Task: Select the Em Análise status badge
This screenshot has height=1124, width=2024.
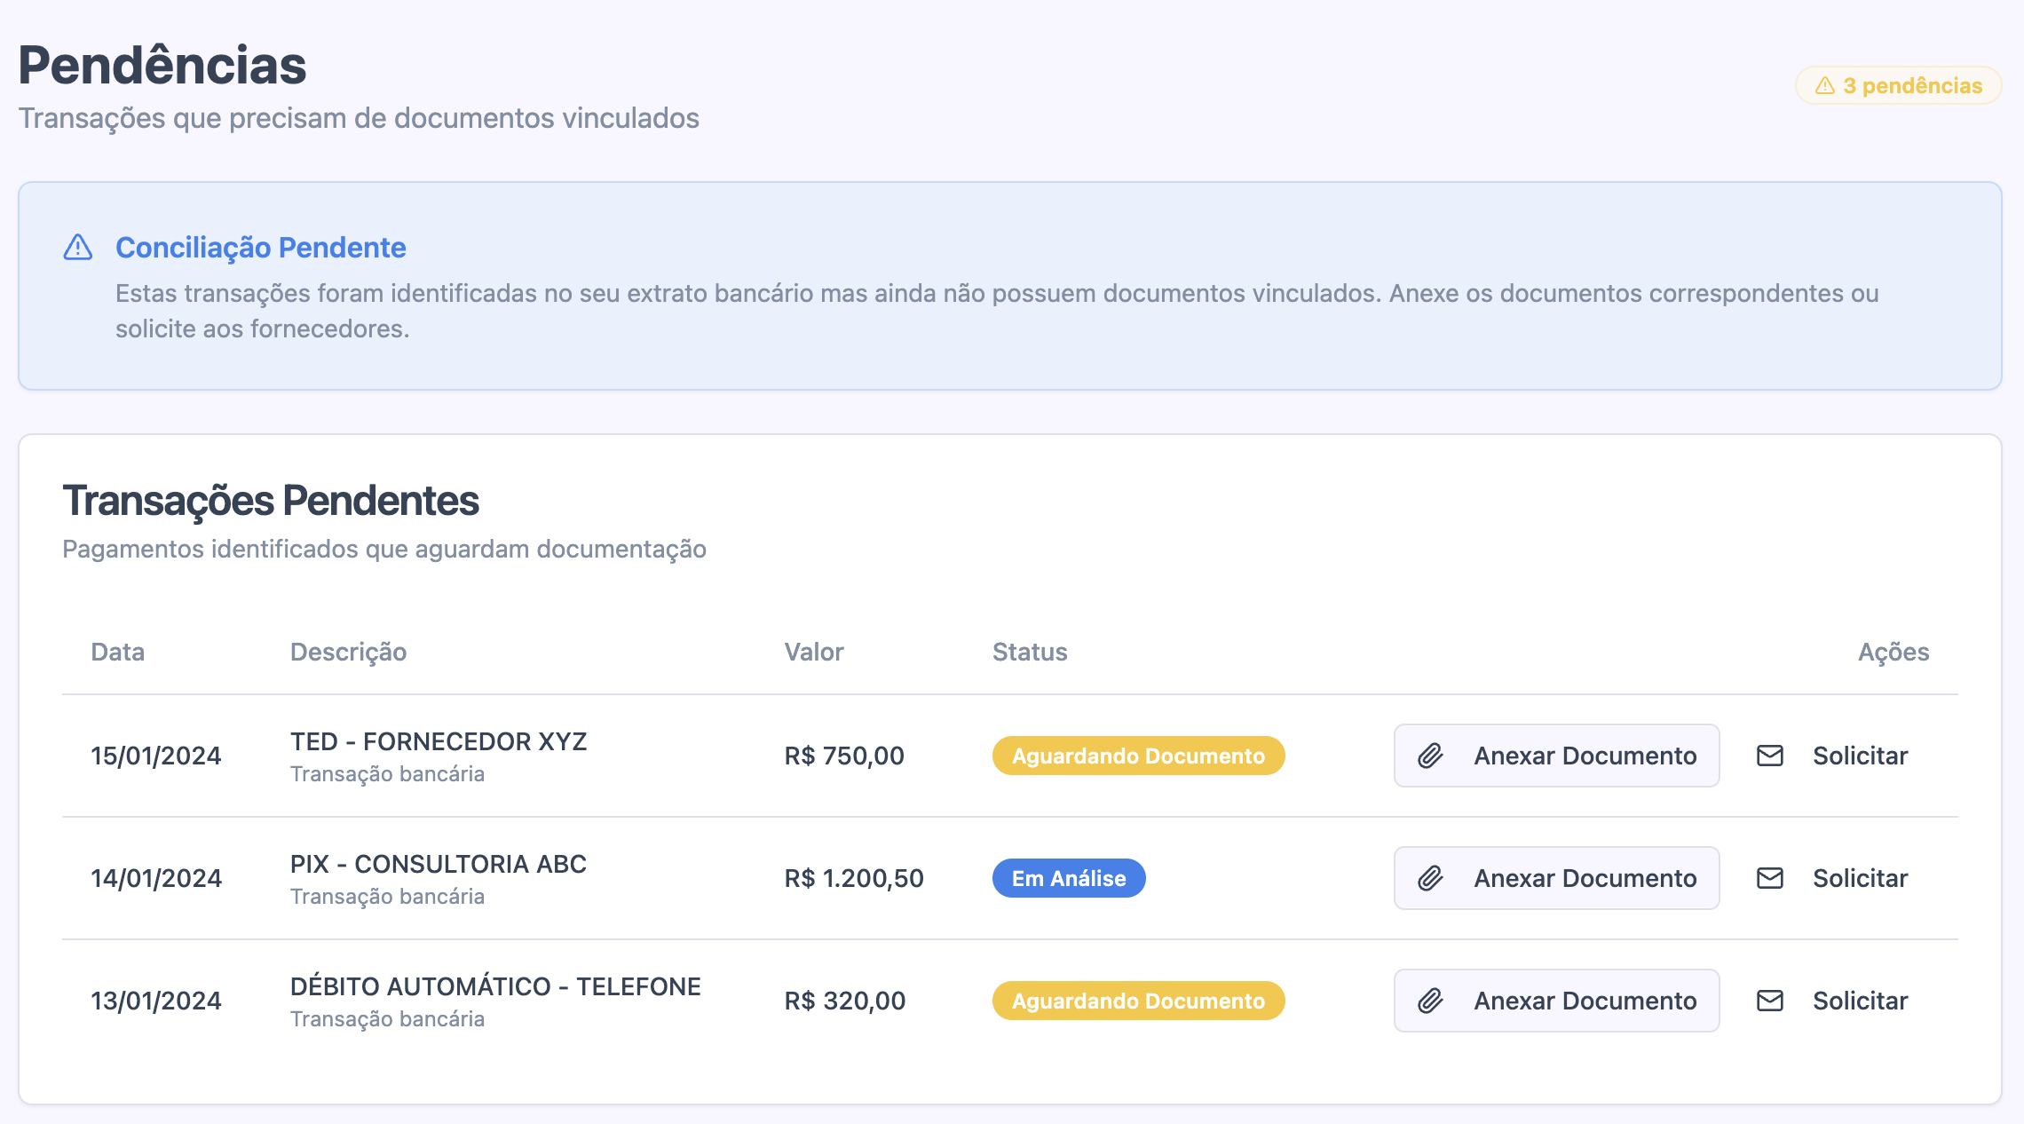Action: [x=1069, y=878]
